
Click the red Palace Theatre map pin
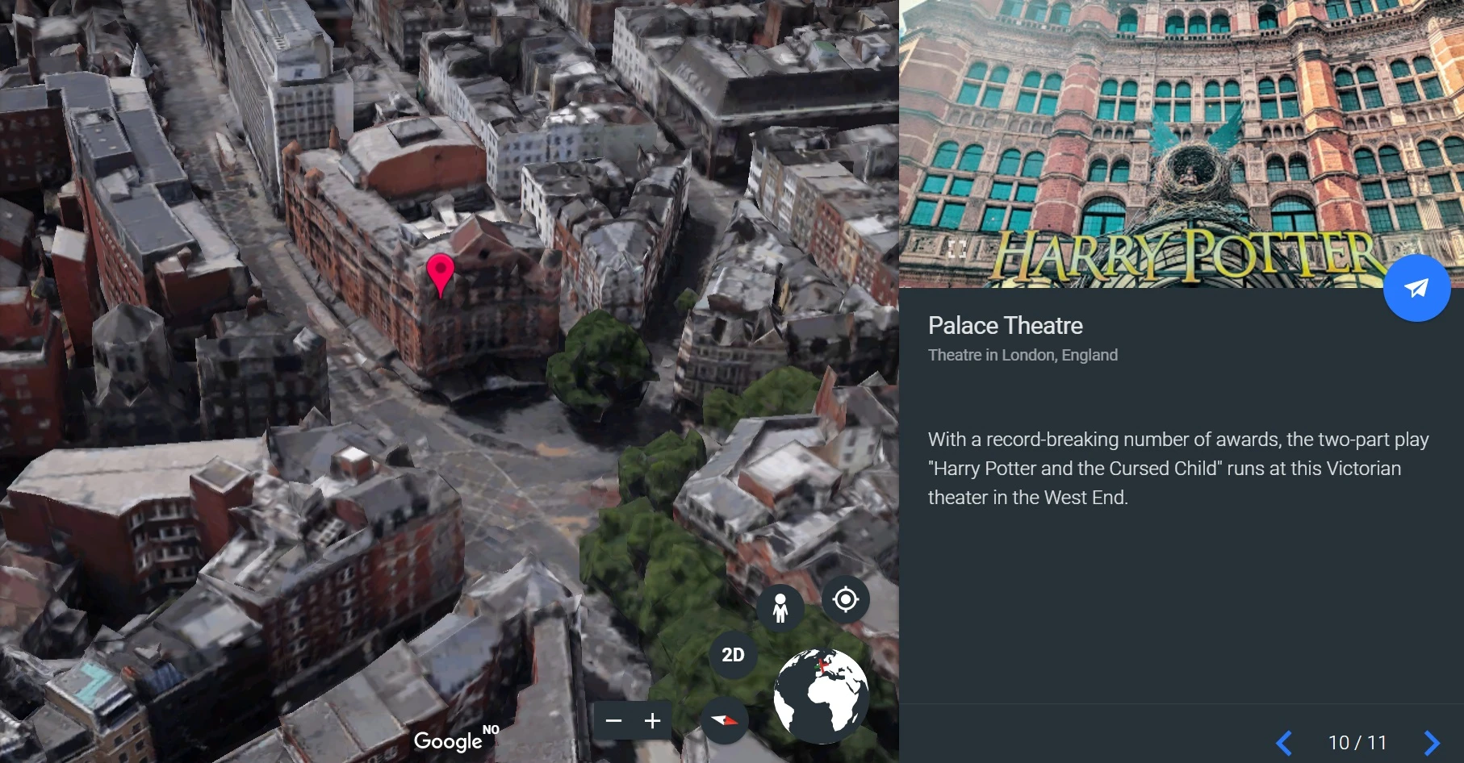[440, 275]
